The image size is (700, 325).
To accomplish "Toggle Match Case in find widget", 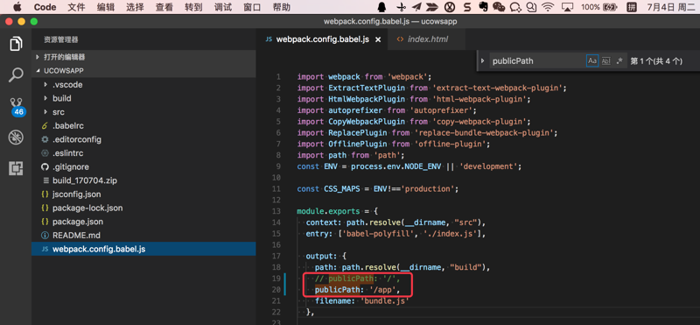I will pos(592,60).
